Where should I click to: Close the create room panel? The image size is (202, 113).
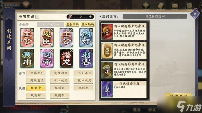tap(195, 13)
